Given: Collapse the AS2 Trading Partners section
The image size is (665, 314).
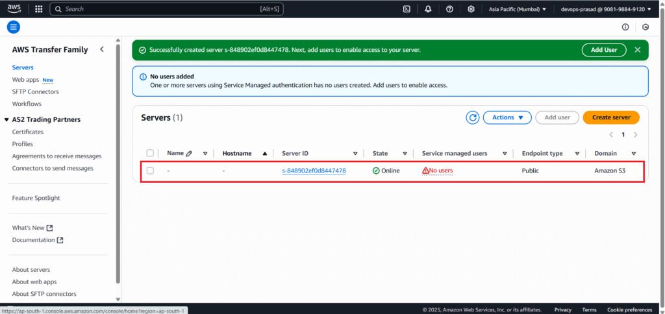Looking at the screenshot, I should coord(6,120).
